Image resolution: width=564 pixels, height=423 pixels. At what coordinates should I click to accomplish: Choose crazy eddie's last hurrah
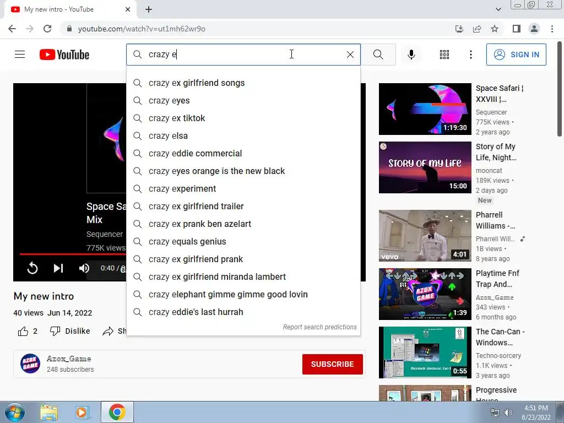click(x=243, y=312)
